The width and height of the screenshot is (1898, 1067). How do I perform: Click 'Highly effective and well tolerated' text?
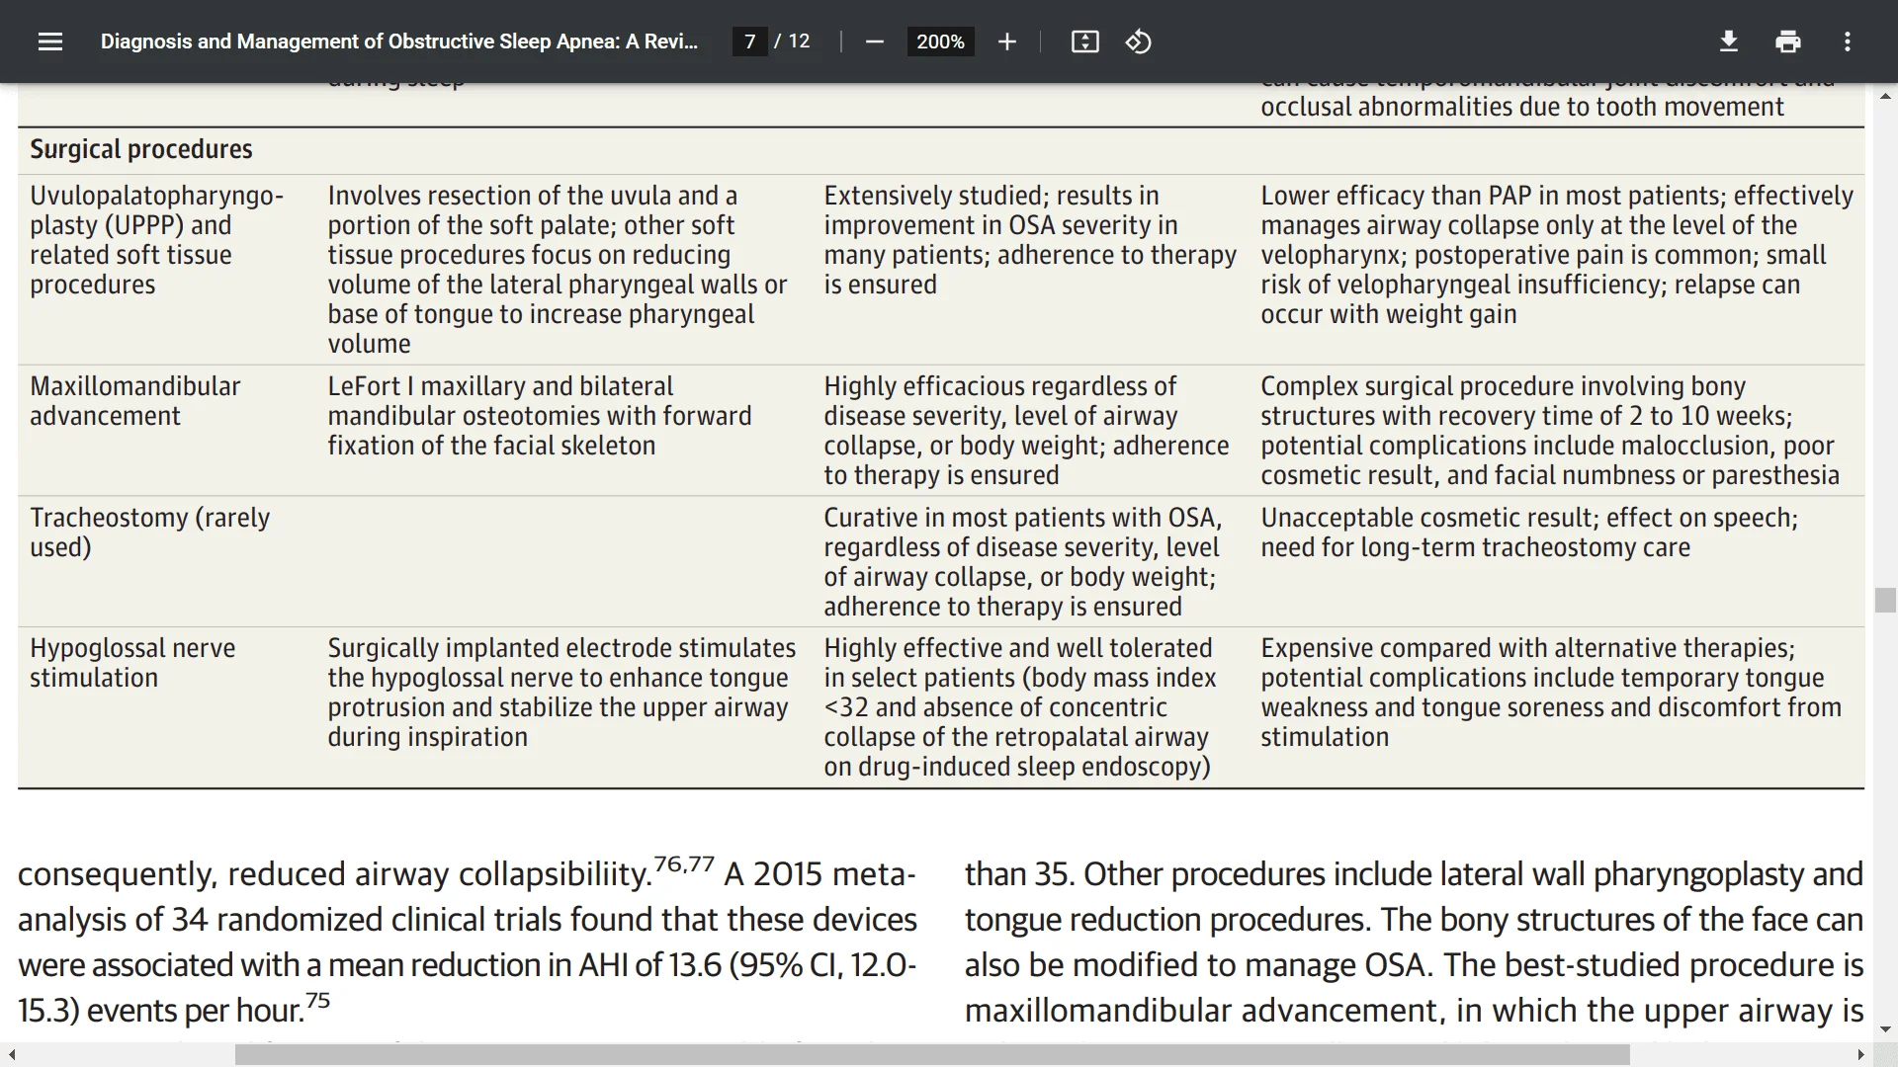[x=1018, y=648]
